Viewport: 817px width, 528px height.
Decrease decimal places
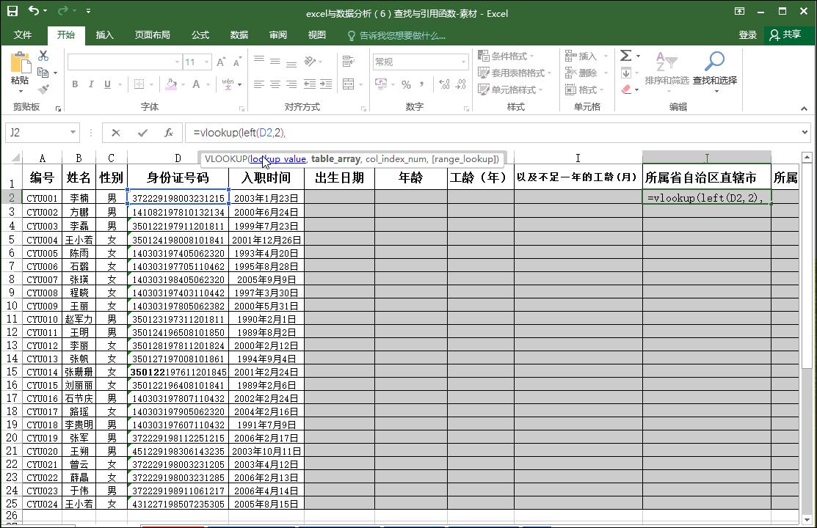click(x=461, y=84)
